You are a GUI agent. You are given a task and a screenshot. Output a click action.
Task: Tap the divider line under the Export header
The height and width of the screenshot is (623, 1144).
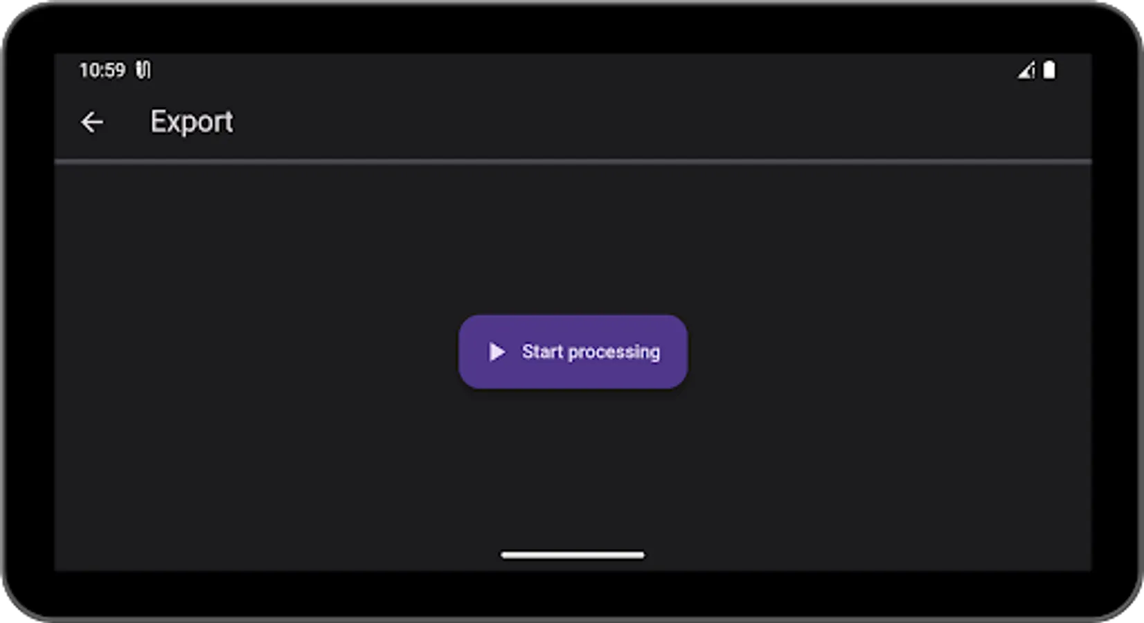(x=573, y=162)
